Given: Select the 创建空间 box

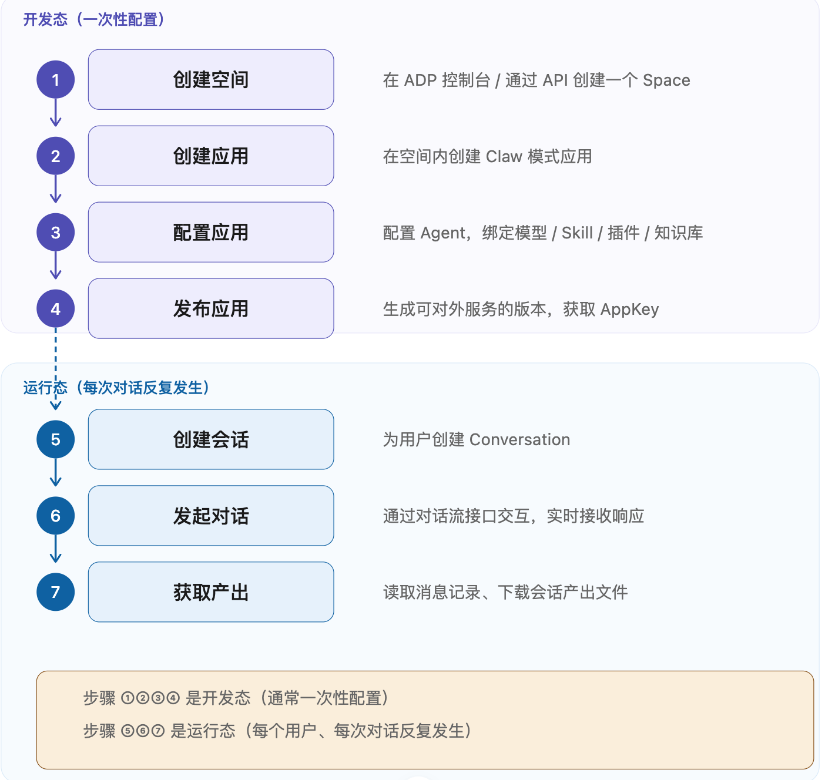Looking at the screenshot, I should click(x=211, y=79).
